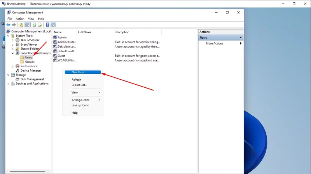Click the Export List toolbar icon
Screen dimensions: 311x174
coord(40,25)
